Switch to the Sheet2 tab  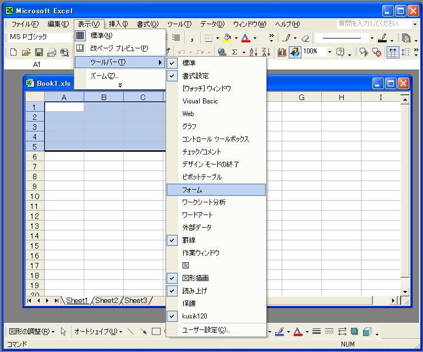pyautogui.click(x=107, y=300)
